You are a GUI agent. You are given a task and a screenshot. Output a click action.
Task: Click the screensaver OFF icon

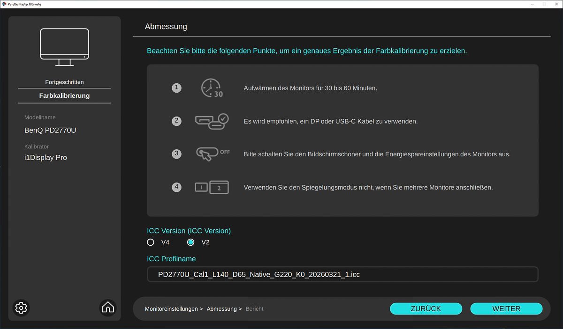click(212, 154)
